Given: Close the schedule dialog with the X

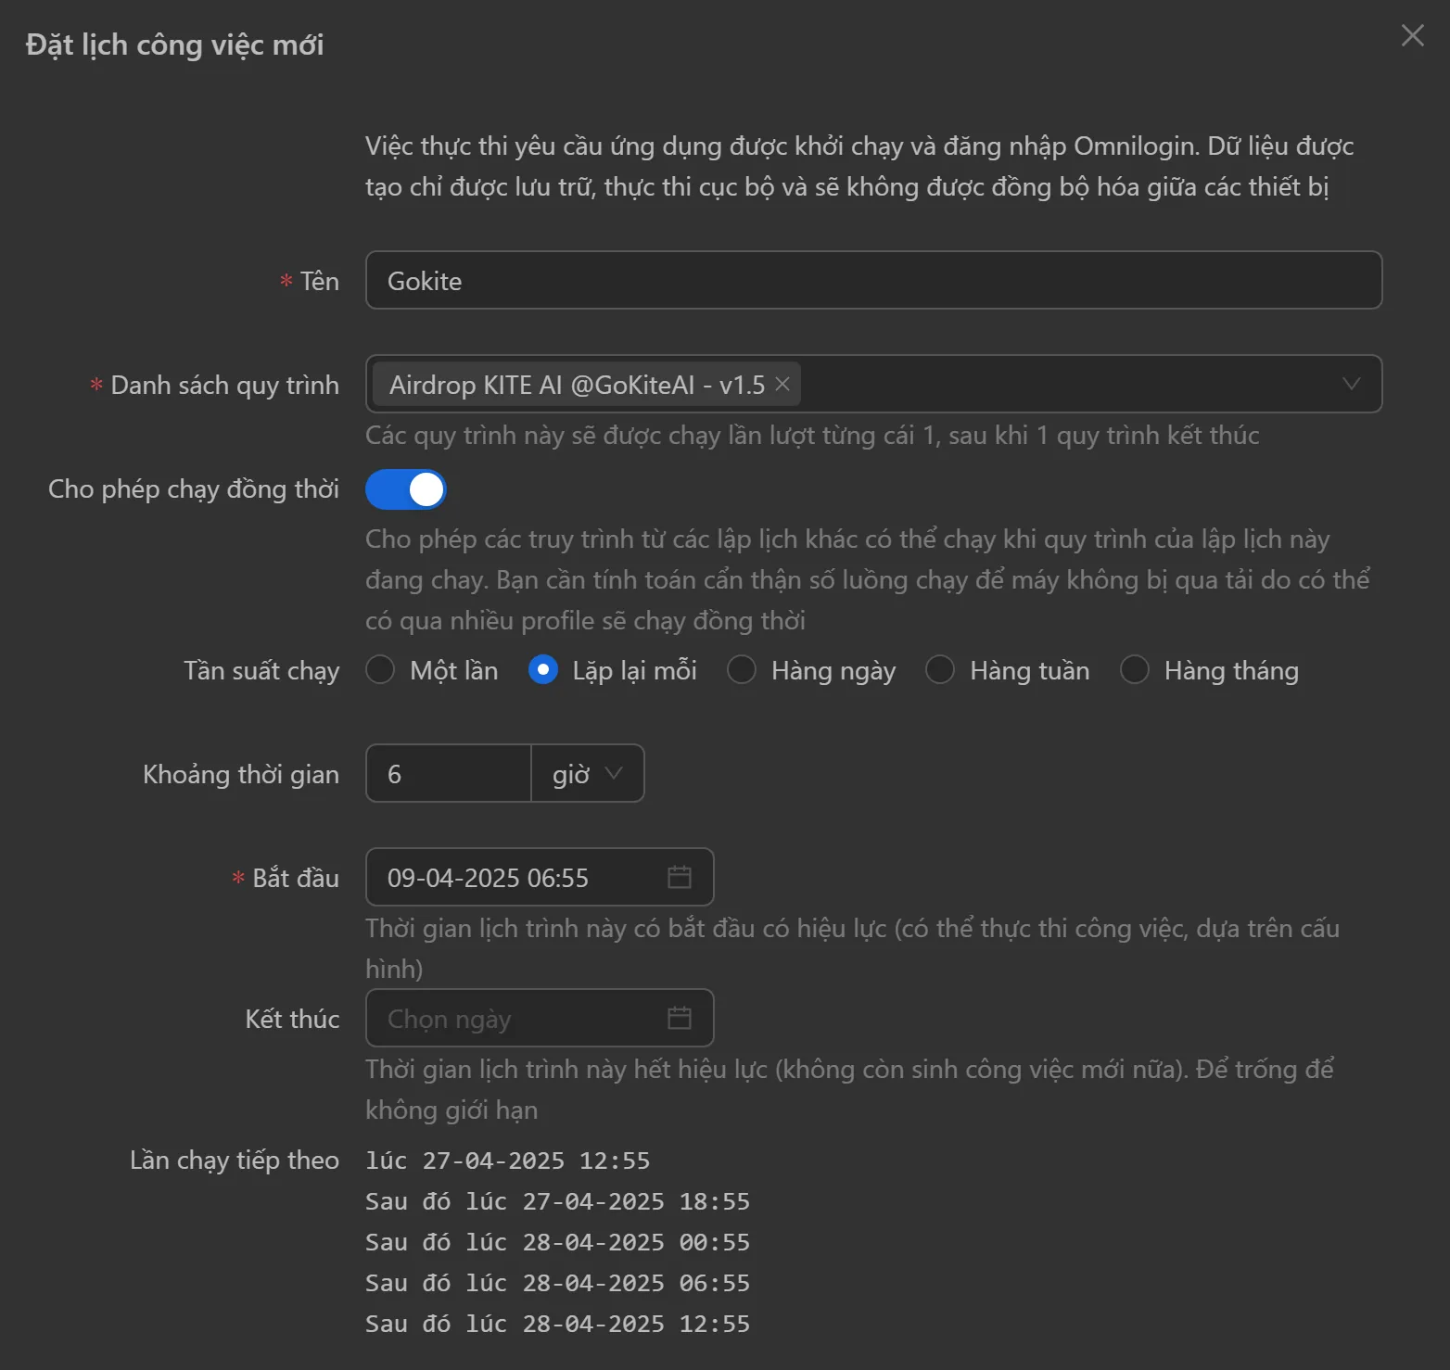Looking at the screenshot, I should tap(1412, 35).
